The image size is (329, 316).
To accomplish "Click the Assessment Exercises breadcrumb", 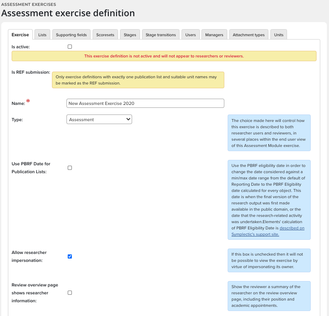I will pyautogui.click(x=29, y=4).
